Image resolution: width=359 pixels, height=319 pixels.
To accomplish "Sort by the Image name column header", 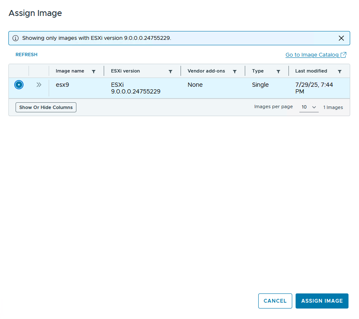I will (x=70, y=71).
